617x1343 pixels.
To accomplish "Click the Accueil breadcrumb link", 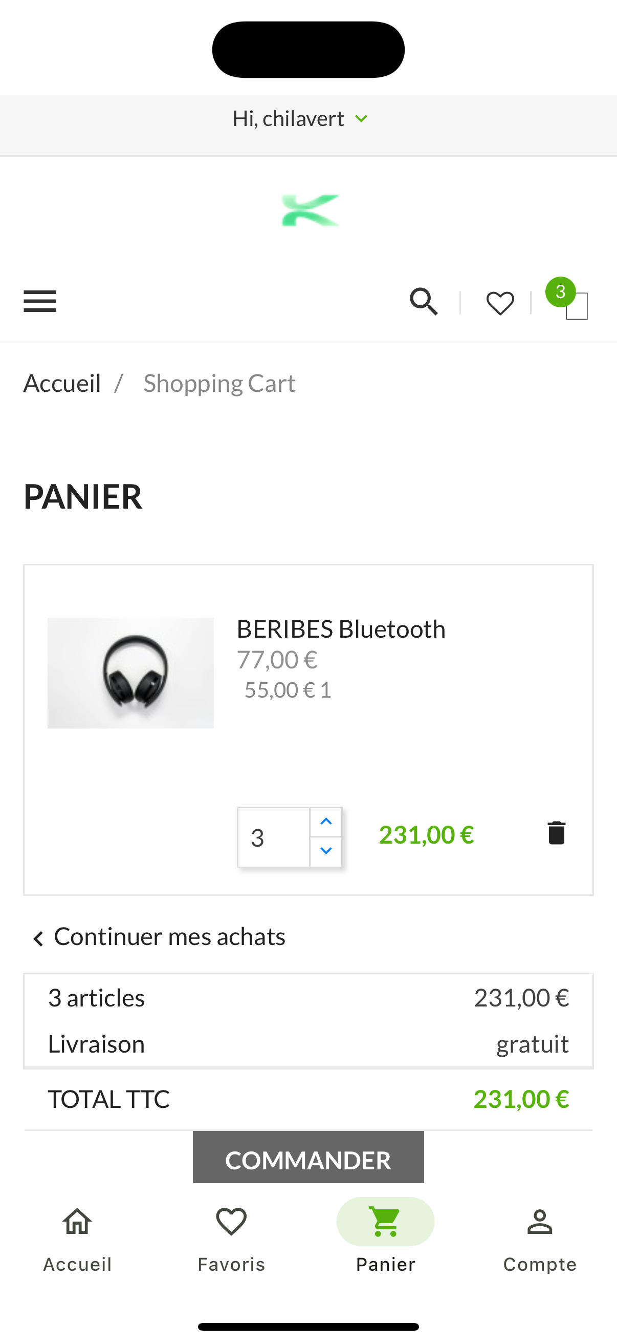I will click(62, 382).
